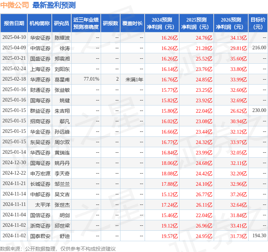
Task: Select analyst 李天奇 cell
Action: point(62,173)
